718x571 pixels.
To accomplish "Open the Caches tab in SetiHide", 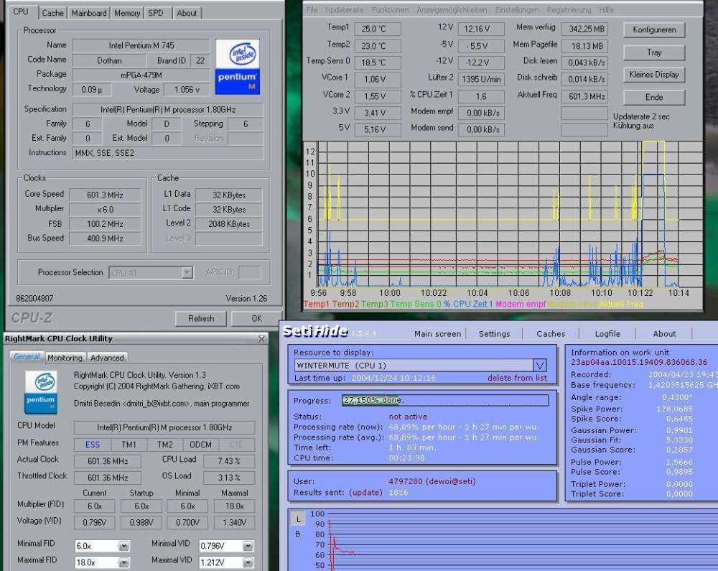I will coord(551,334).
